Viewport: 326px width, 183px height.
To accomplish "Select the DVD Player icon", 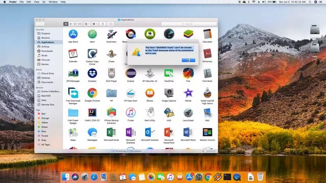I will 112,73.
